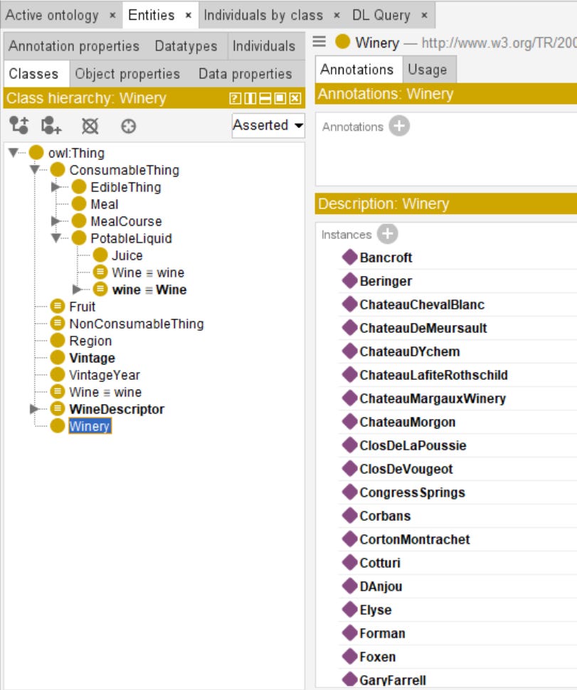Click the help icon in Class hierarchy header

[x=235, y=98]
